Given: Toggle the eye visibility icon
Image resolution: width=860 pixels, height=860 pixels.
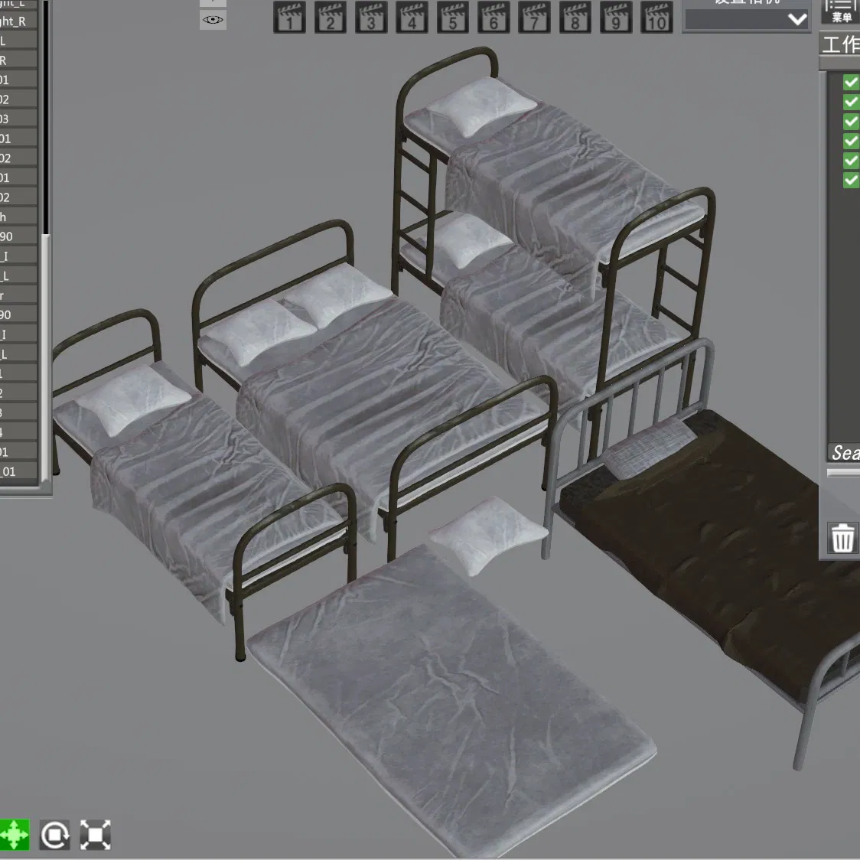Looking at the screenshot, I should point(213,20).
